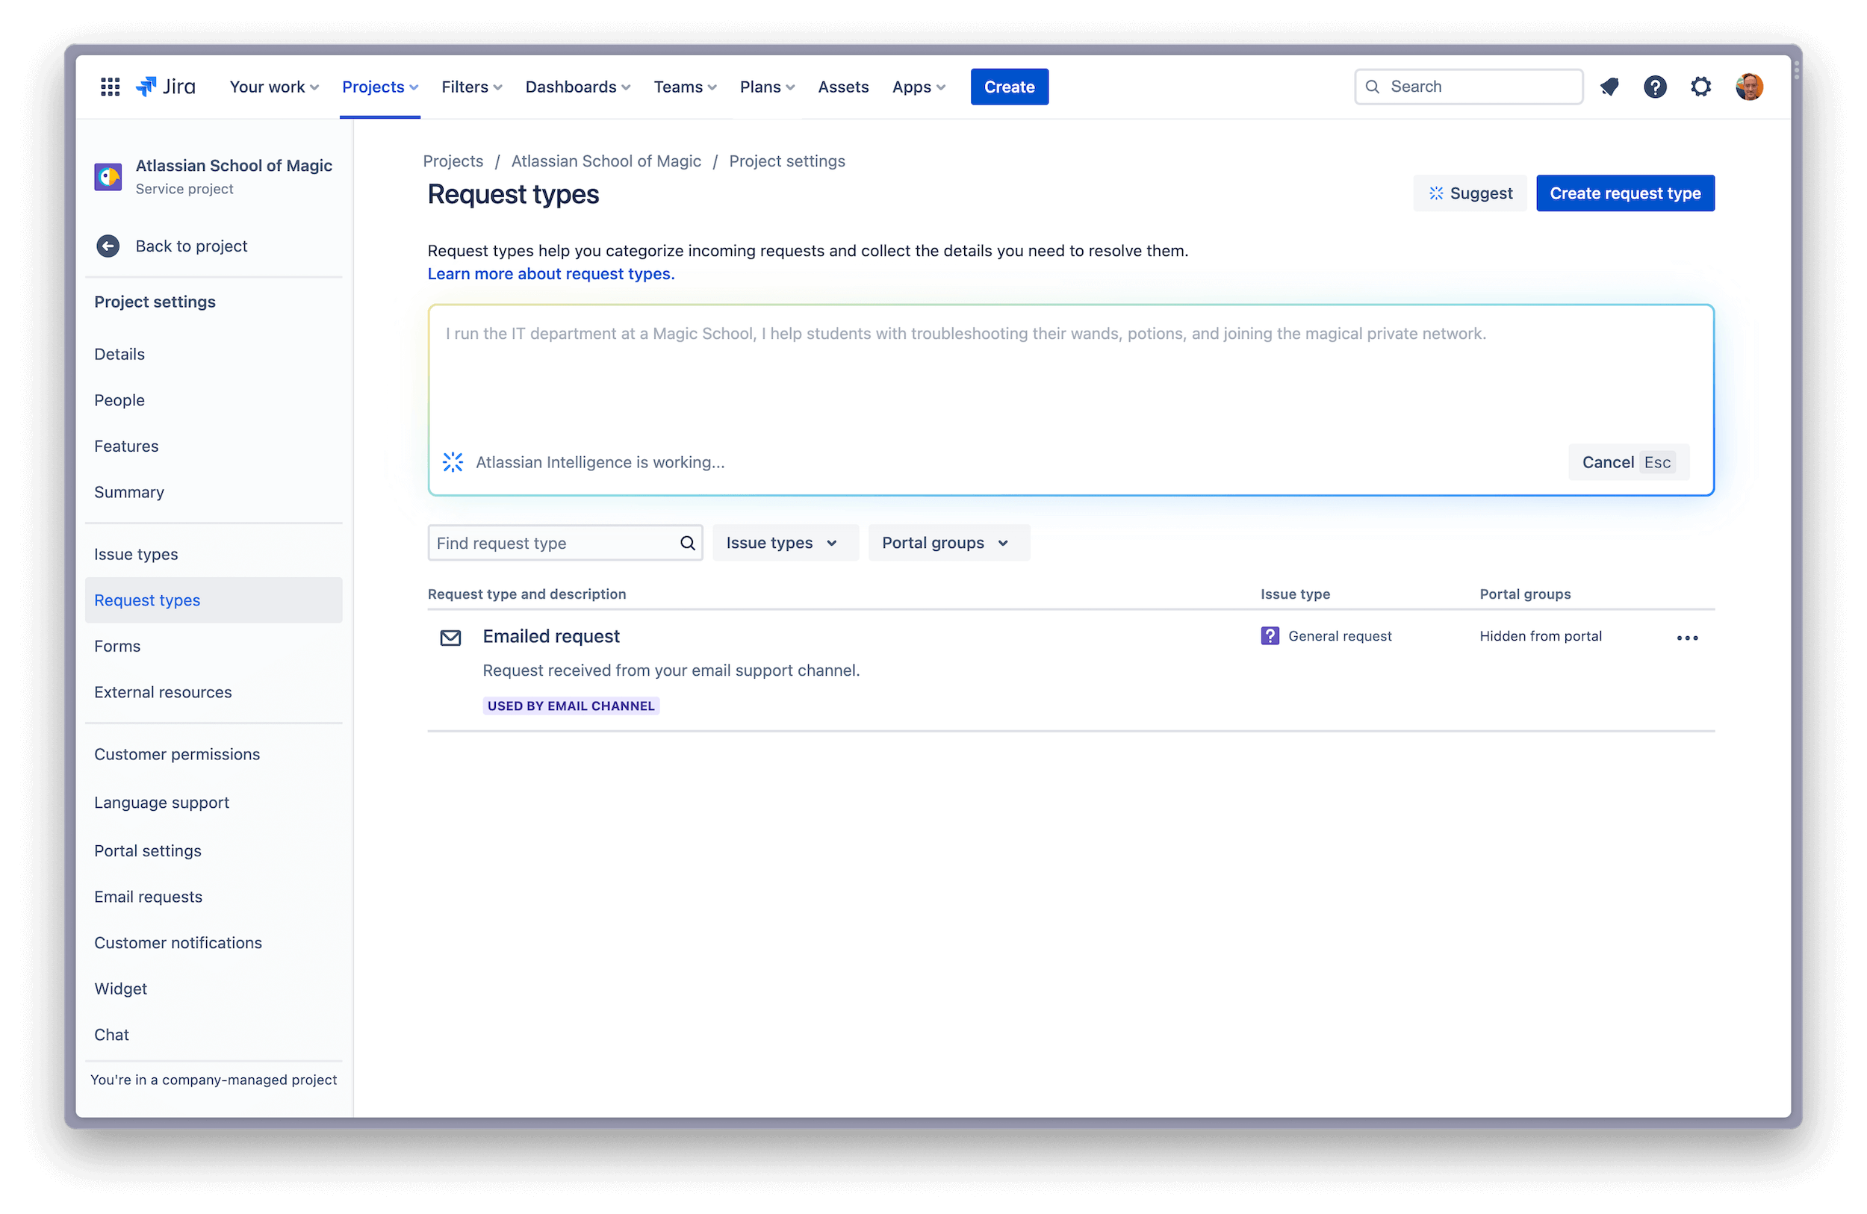
Task: Click the Emailed request envelope icon
Action: tap(449, 635)
